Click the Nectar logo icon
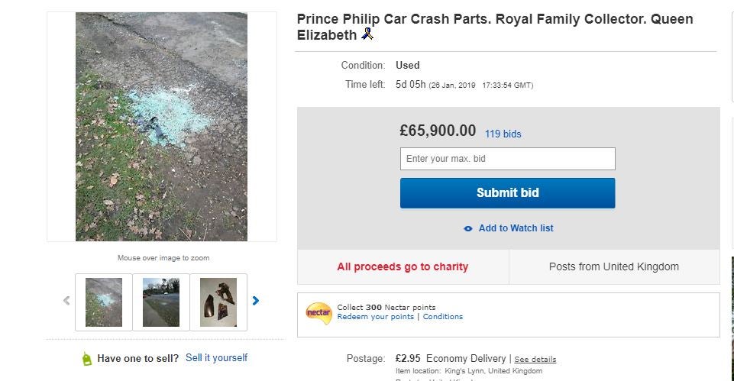 318,313
